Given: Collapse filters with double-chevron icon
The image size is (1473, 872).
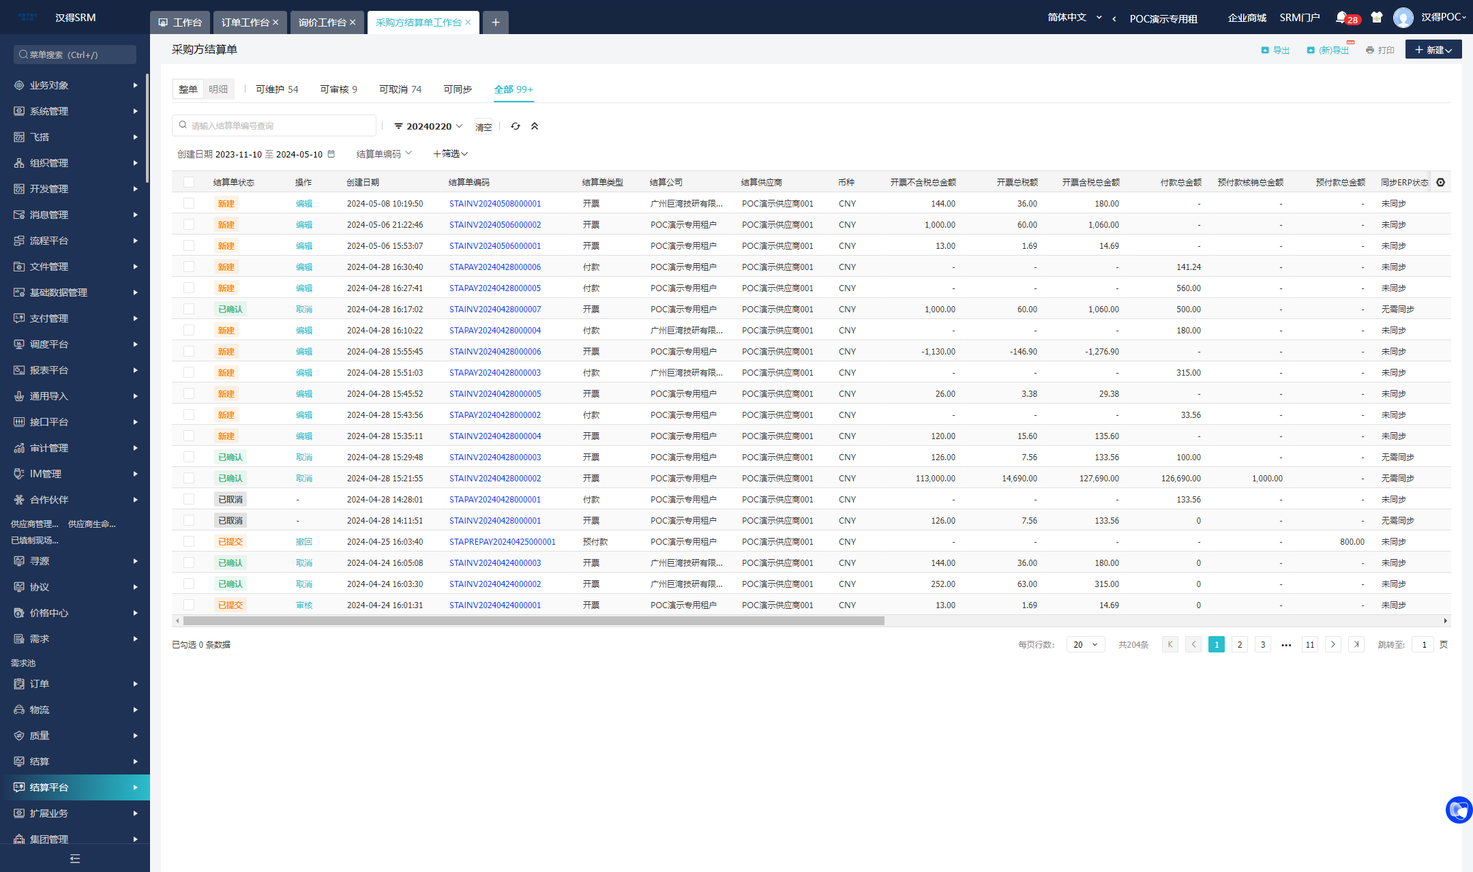Looking at the screenshot, I should coord(535,126).
